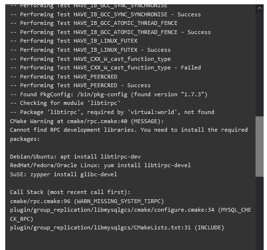Click the 'configure.cmake:34' call stack line

131,215
